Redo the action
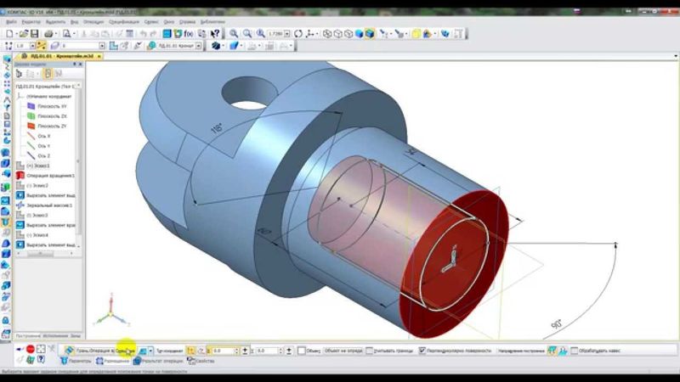 pos(154,33)
